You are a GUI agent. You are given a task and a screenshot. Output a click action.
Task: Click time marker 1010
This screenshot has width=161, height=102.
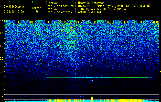click(156, 22)
